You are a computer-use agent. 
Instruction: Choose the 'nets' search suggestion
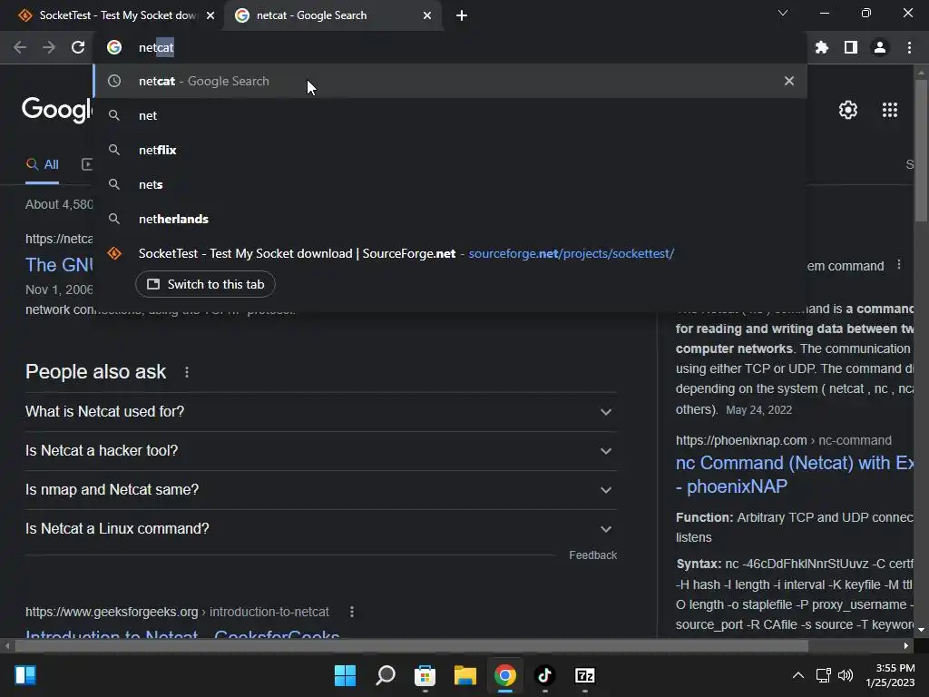[x=450, y=184]
